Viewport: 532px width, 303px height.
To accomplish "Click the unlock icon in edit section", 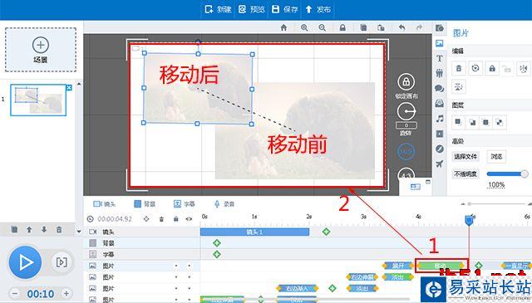I will click(x=506, y=69).
